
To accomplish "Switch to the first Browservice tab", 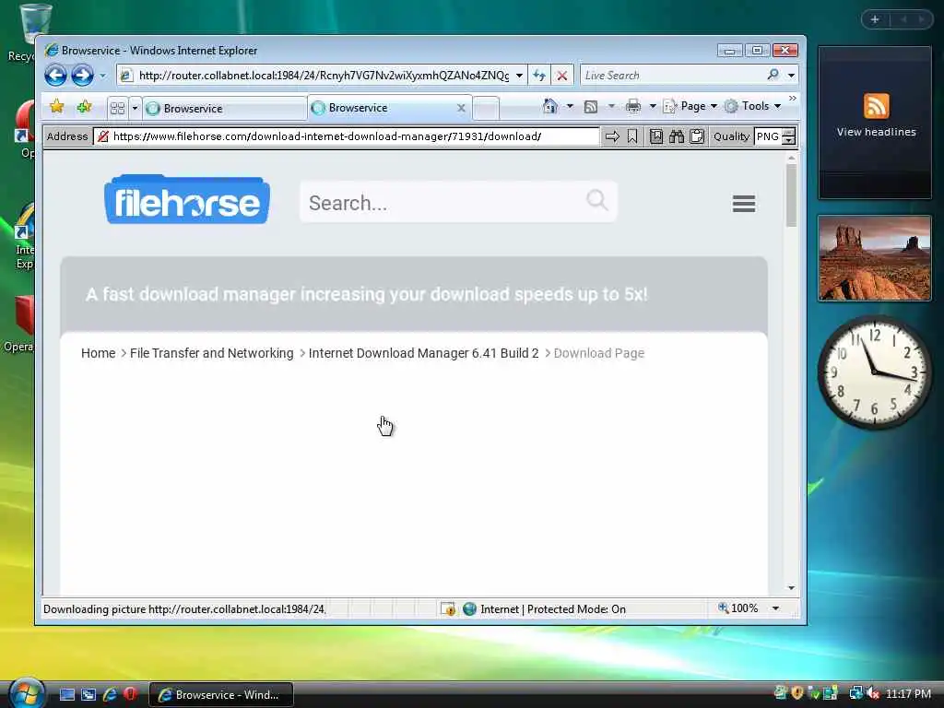I will [225, 109].
